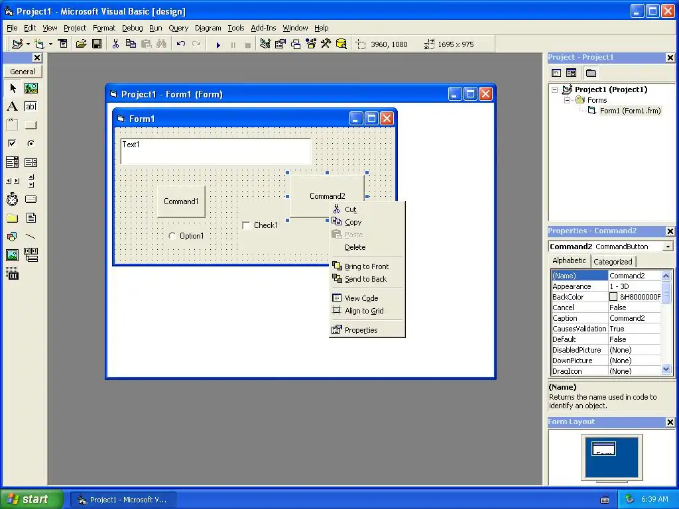Open the Command2 CommandButton object dropdown
Screen dimensions: 679x509
pos(668,247)
